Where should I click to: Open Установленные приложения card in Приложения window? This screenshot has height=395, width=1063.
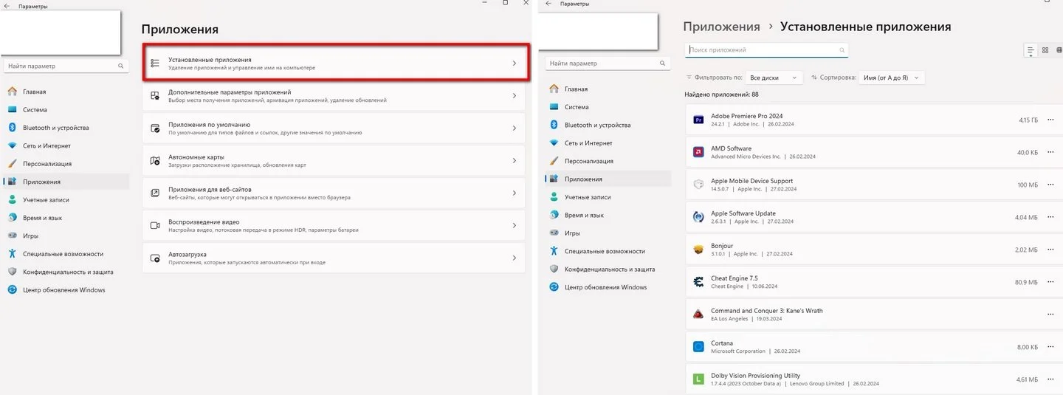click(337, 63)
